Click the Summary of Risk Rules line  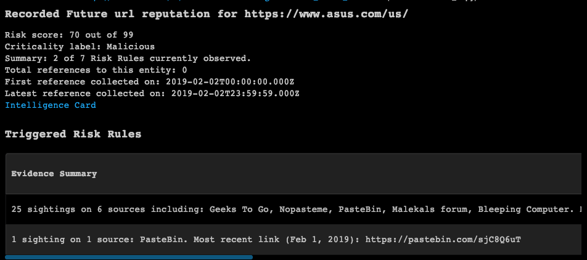128,59
